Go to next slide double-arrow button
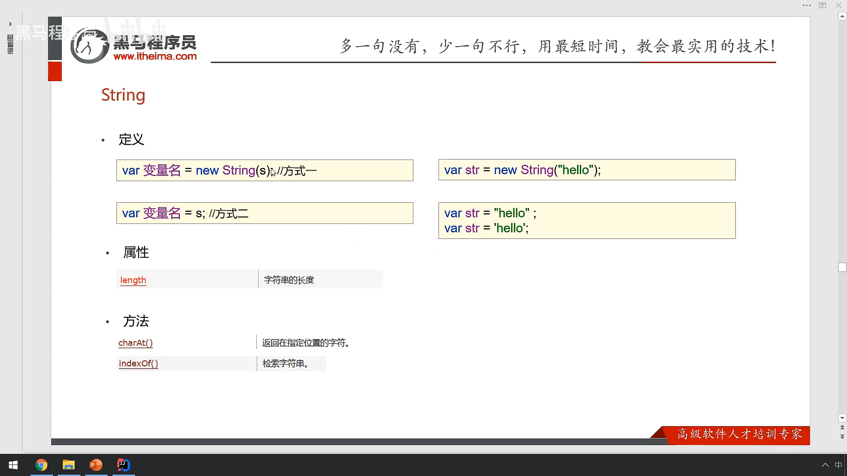 [842, 436]
